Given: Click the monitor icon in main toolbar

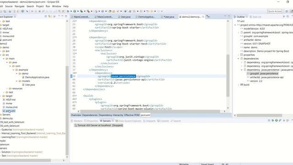Looking at the screenshot, I should pyautogui.click(x=22, y=11).
